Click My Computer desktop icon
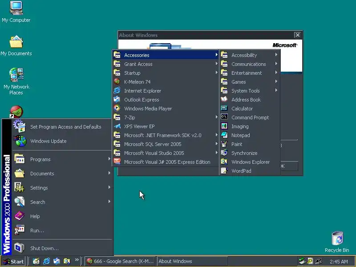The height and width of the screenshot is (267, 356). (x=16, y=12)
